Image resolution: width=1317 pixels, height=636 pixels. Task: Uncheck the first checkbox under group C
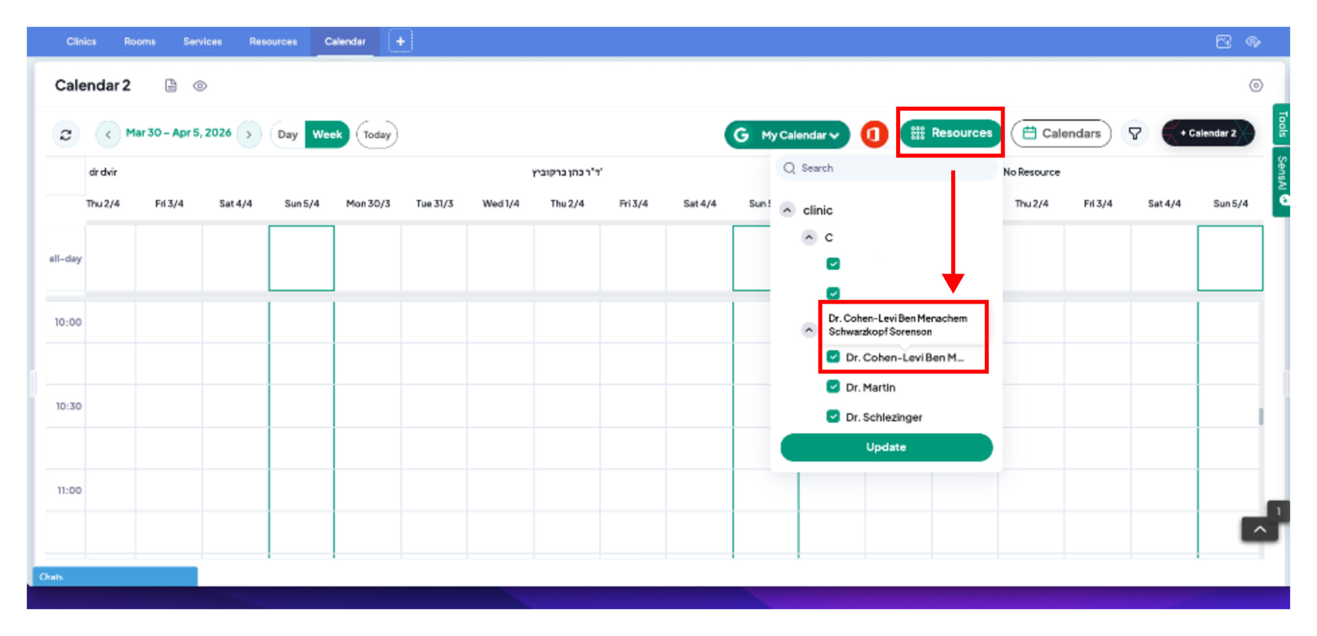833,264
